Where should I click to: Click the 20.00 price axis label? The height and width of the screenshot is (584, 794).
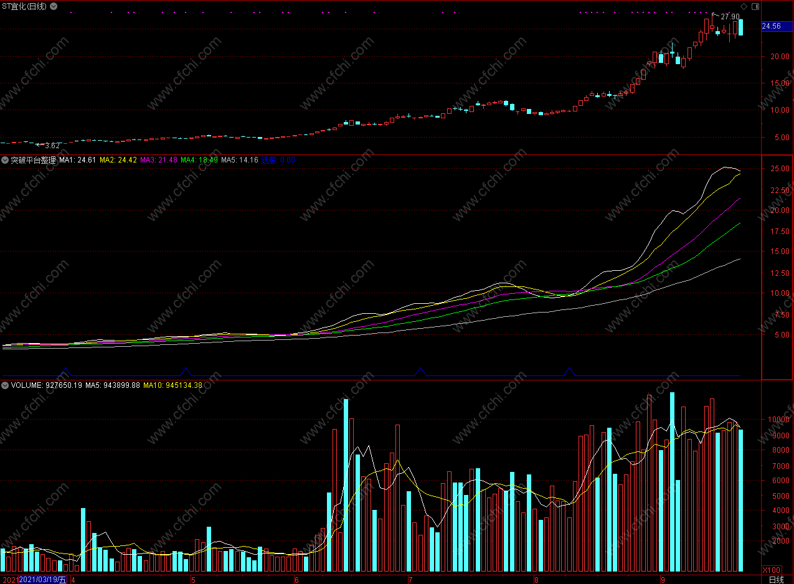coord(780,56)
